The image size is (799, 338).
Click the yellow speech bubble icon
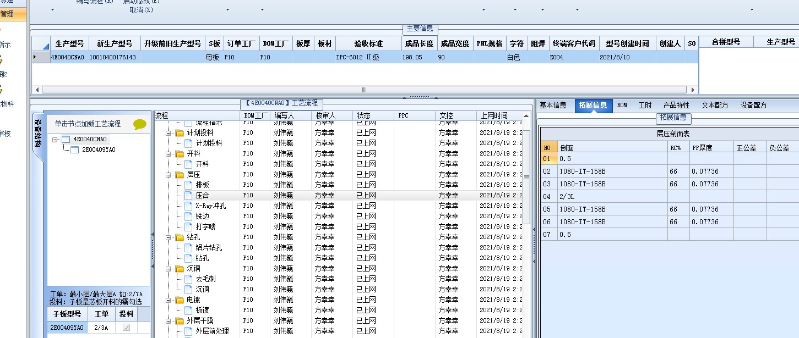point(140,124)
